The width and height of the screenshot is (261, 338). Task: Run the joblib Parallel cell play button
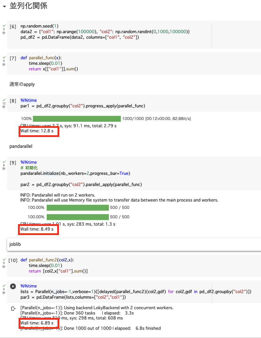[x=13, y=286]
